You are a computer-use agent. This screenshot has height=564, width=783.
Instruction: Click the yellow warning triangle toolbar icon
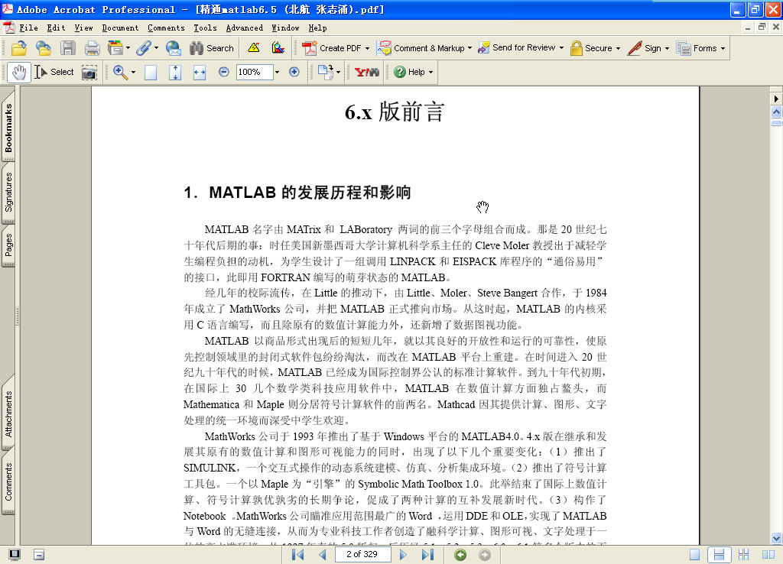point(254,47)
